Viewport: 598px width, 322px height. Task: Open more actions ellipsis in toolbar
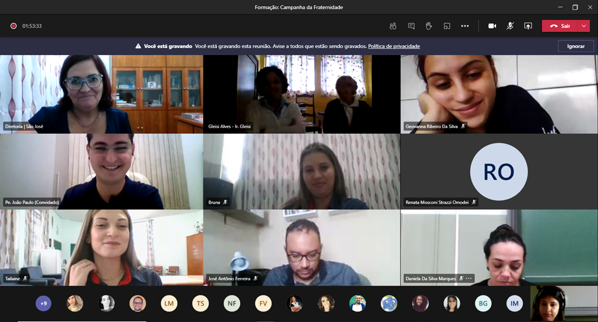click(x=465, y=26)
